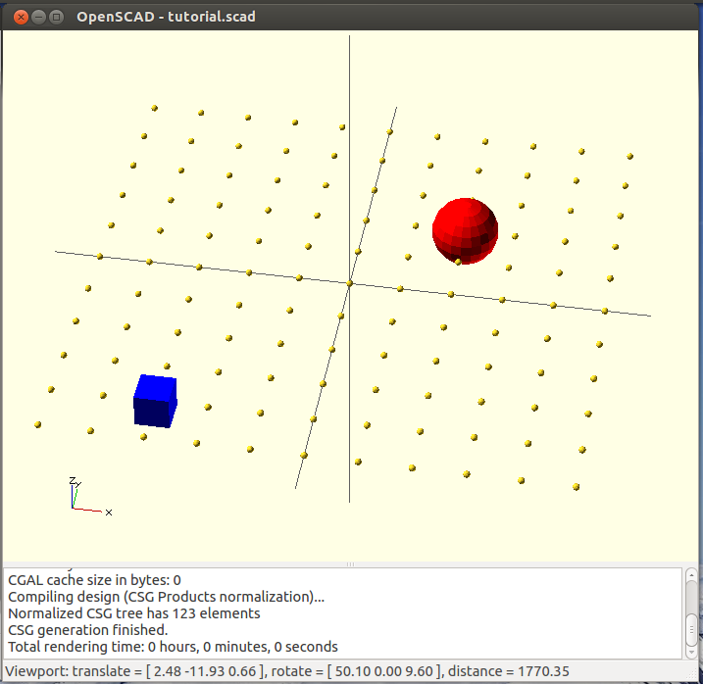The height and width of the screenshot is (684, 703).
Task: Click 'CGAL cache size in bytes: 0' line
Action: click(94, 580)
